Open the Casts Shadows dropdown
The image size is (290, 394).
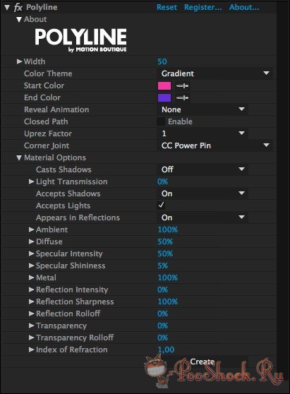203,169
